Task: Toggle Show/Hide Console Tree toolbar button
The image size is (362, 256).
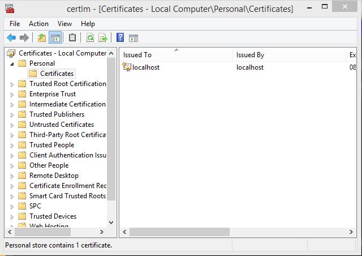Action: click(55, 38)
